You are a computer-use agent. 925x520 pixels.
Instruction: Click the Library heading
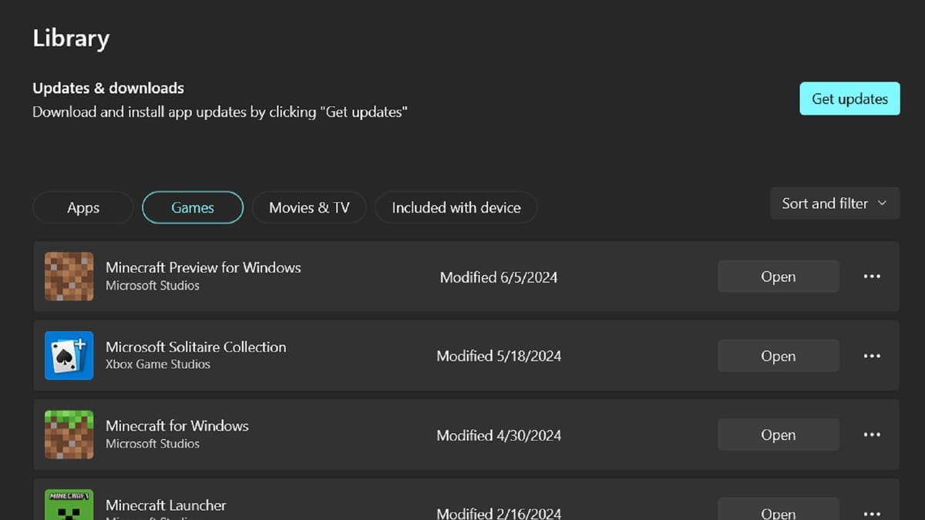pos(70,38)
